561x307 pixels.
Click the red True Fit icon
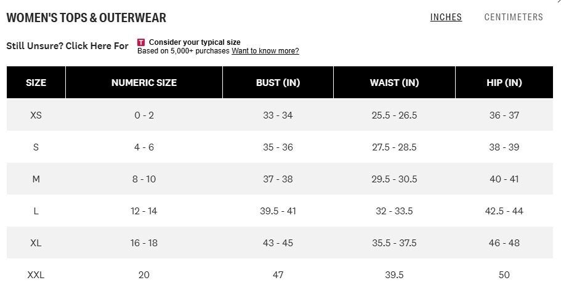141,42
